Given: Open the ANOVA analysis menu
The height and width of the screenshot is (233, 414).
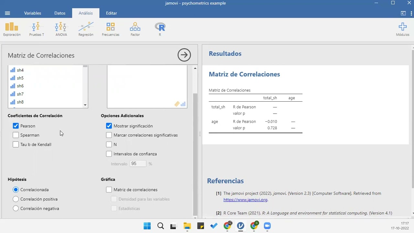Looking at the screenshot, I should [x=61, y=29].
